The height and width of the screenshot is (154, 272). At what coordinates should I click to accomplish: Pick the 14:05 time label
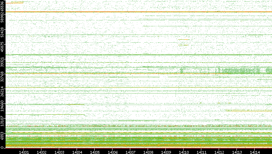pos(95,152)
